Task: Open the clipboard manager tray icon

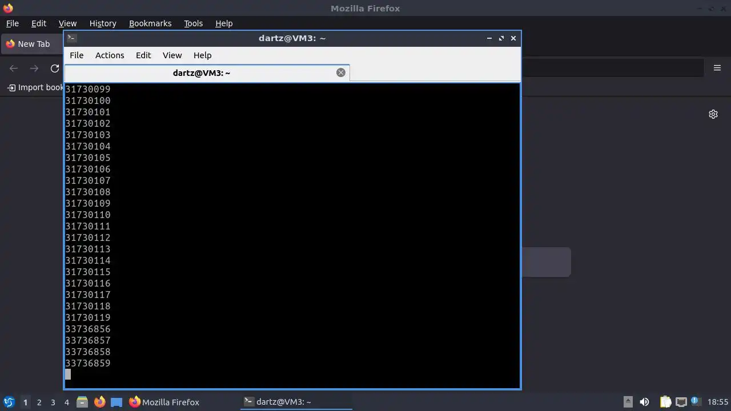Action: tap(665, 402)
